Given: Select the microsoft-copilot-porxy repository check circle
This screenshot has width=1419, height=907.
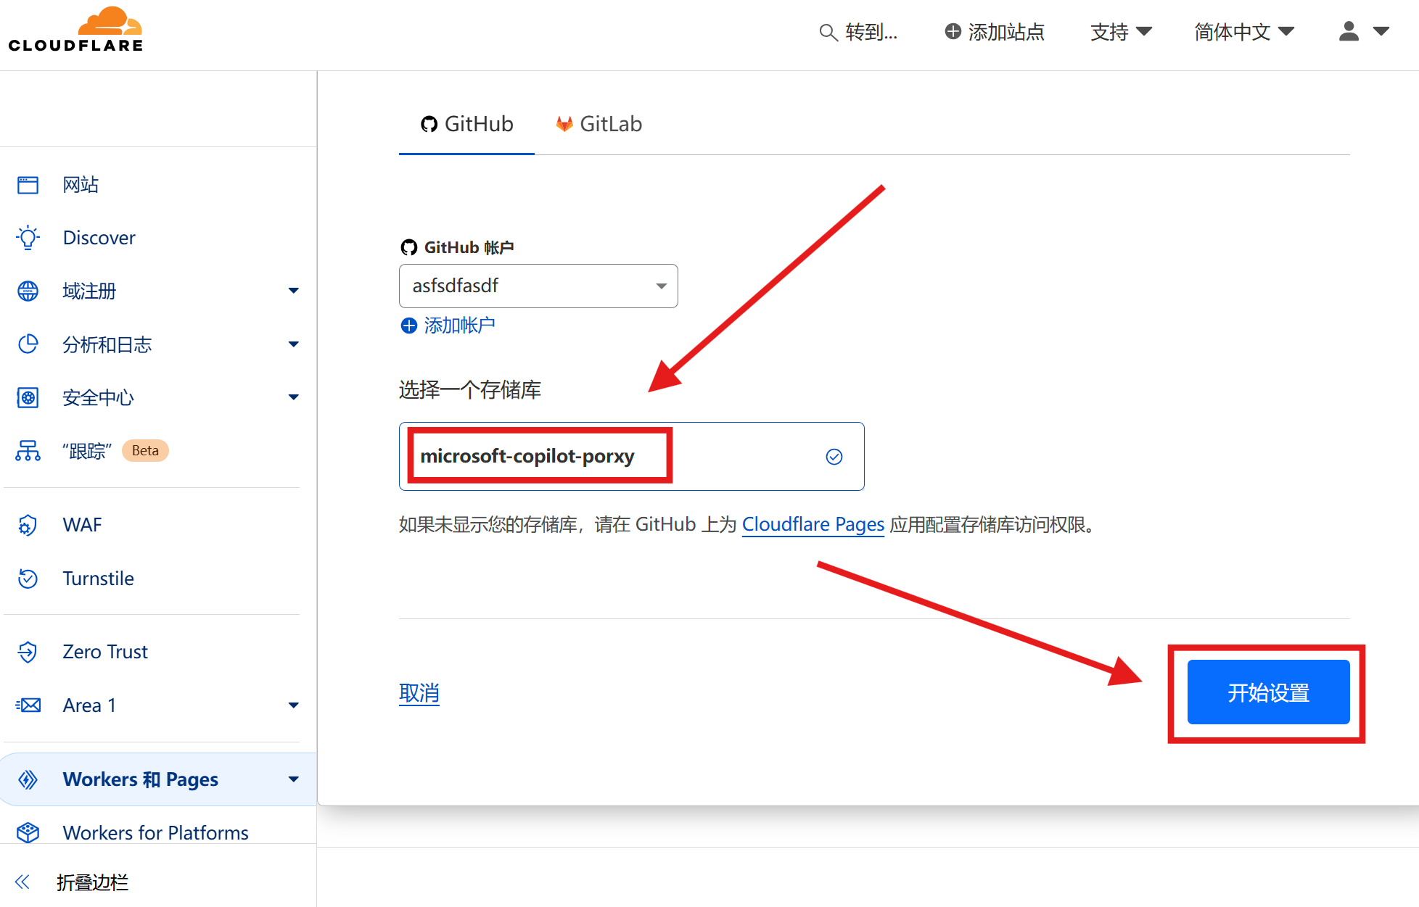Looking at the screenshot, I should point(834,457).
